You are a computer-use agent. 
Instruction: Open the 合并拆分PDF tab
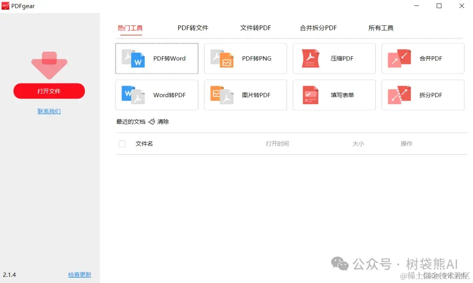pyautogui.click(x=318, y=28)
